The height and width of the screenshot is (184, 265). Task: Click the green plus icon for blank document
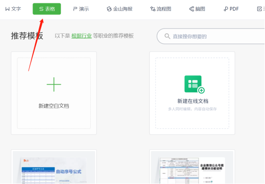(54, 84)
